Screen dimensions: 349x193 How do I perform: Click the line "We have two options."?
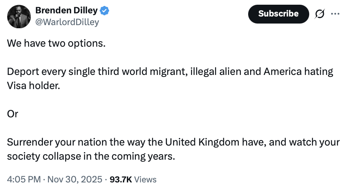pyautogui.click(x=56, y=43)
